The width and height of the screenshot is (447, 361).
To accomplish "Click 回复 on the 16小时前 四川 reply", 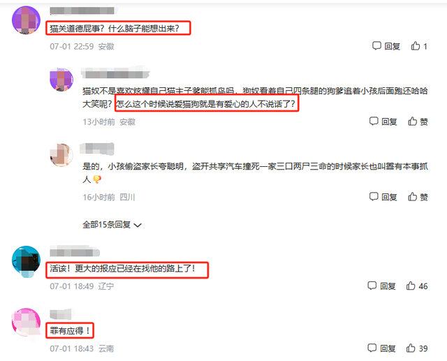I will [390, 197].
